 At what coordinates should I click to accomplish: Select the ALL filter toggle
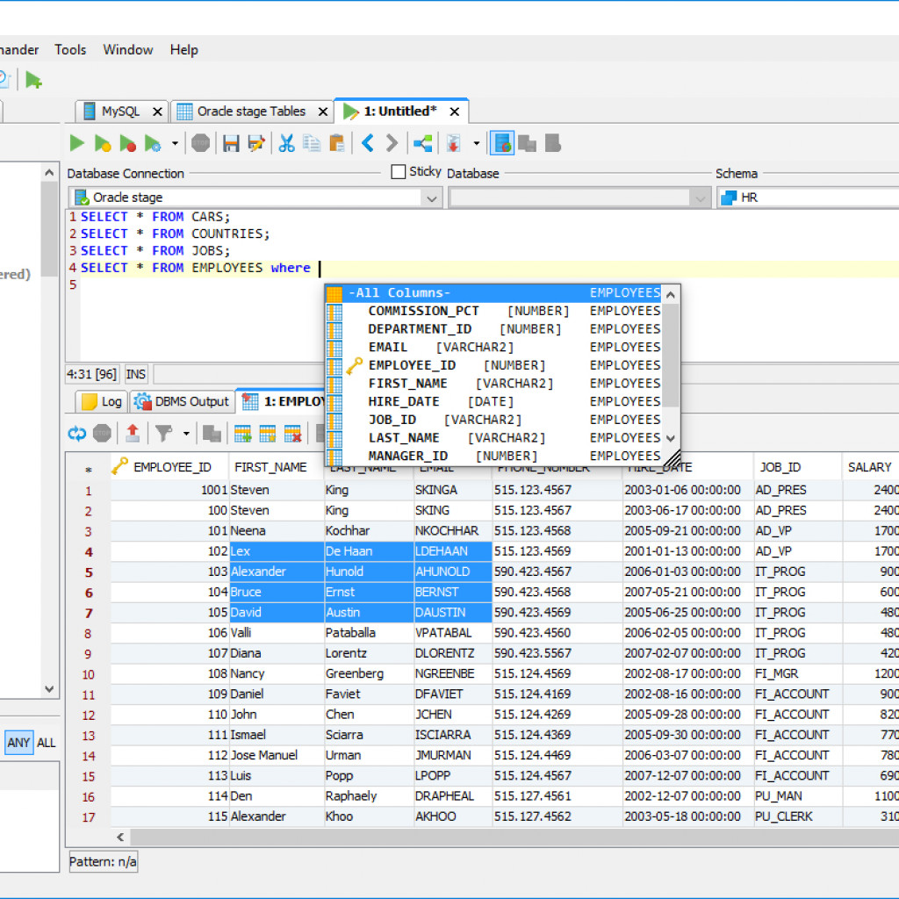(x=46, y=743)
